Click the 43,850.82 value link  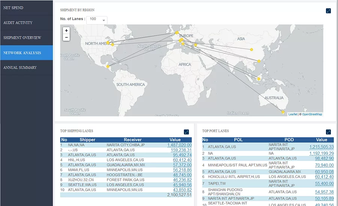(x=182, y=190)
